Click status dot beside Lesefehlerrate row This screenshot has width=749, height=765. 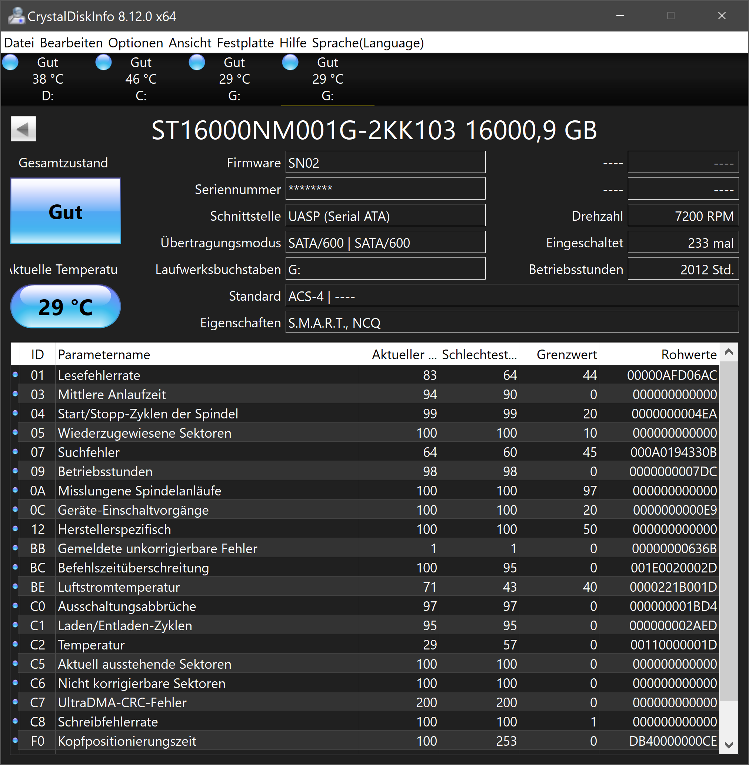coord(15,375)
